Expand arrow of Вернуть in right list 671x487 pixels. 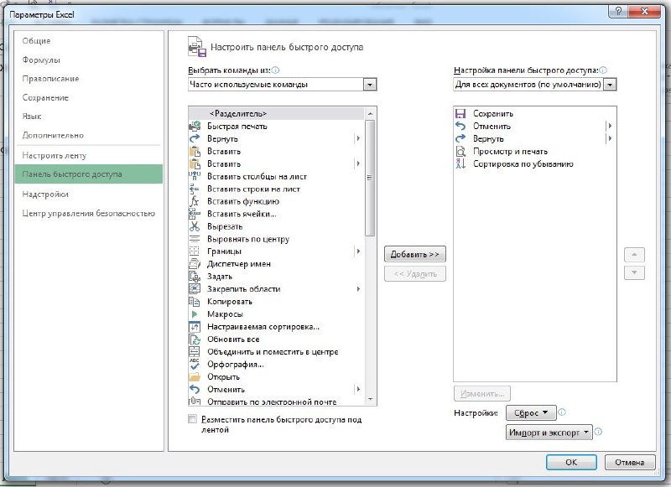(x=610, y=138)
